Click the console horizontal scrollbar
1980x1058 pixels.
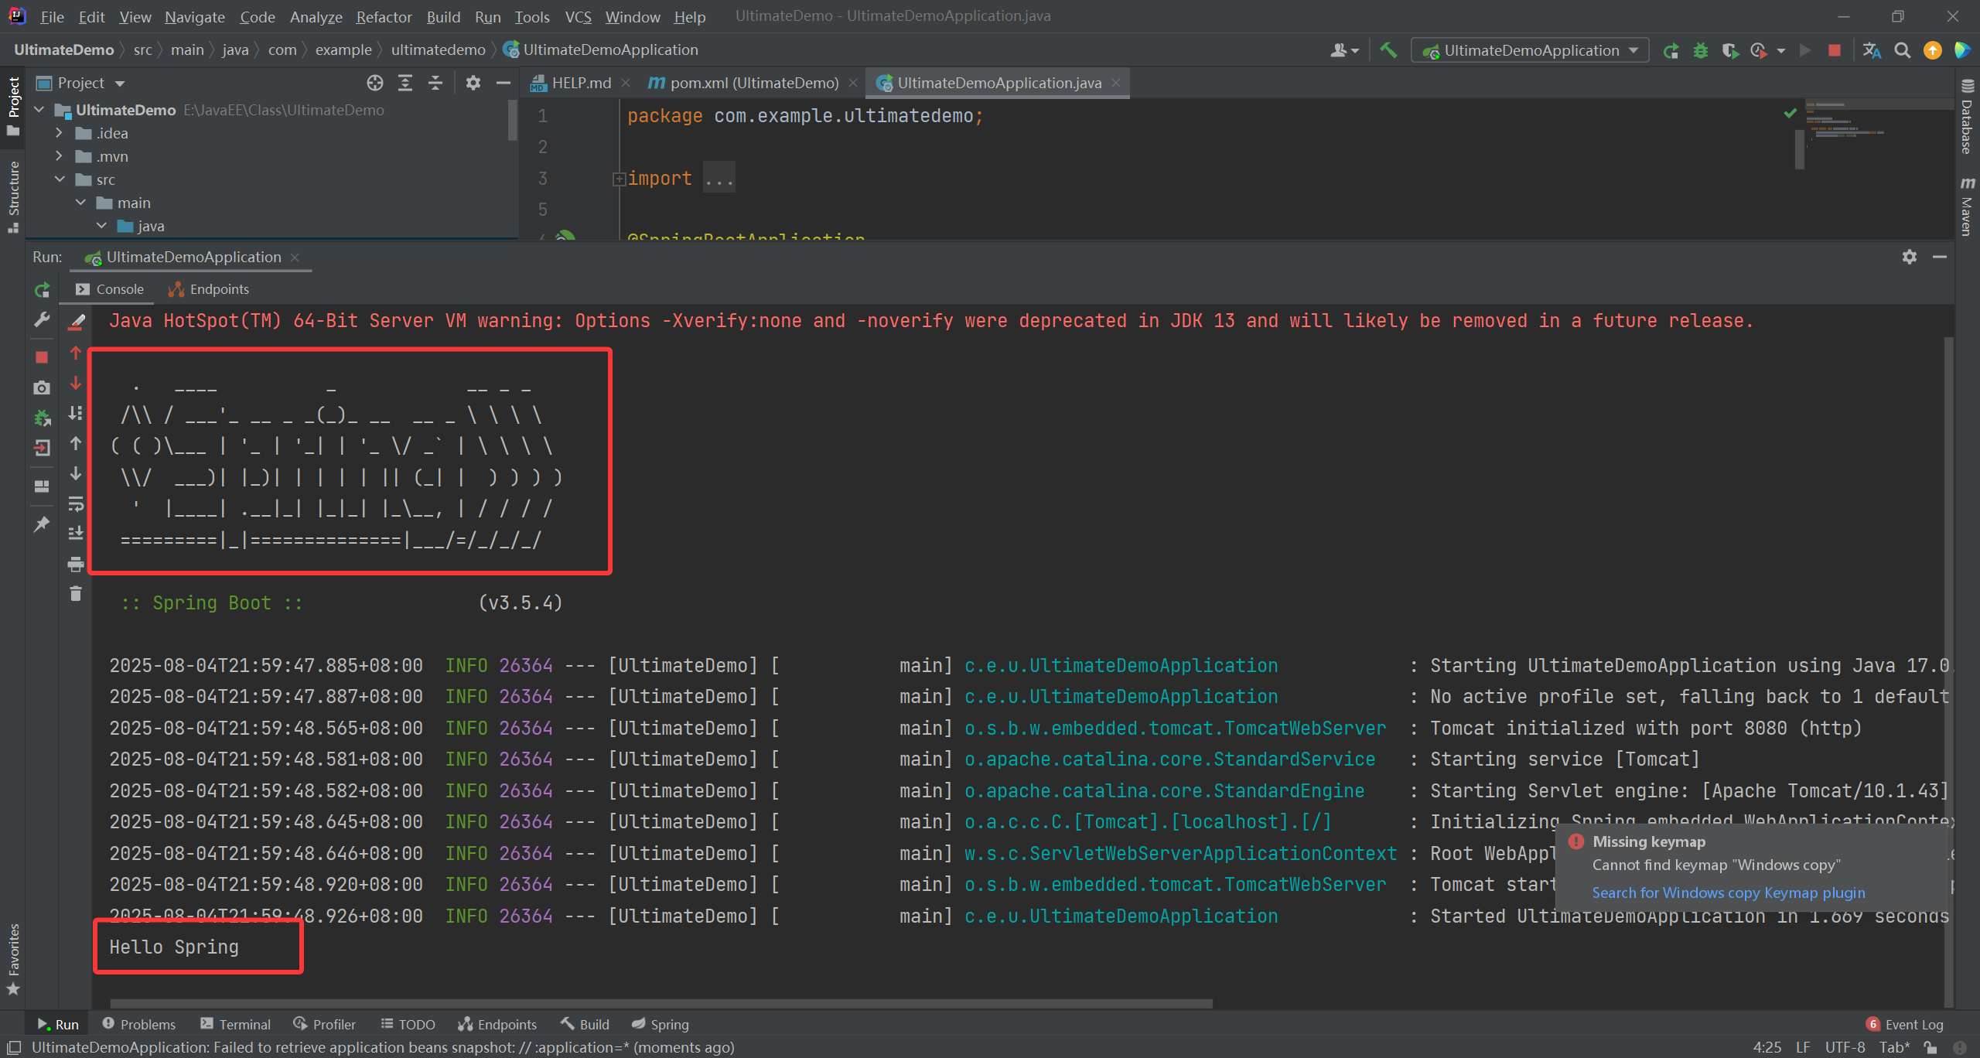pos(661,1003)
